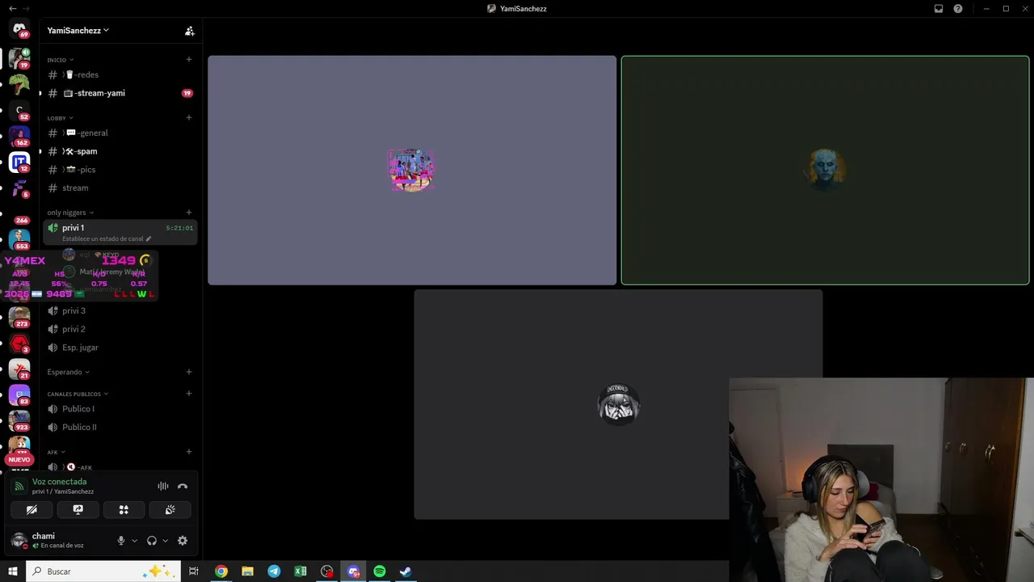
Task: Open the red hexagon server icon
Action: click(19, 344)
